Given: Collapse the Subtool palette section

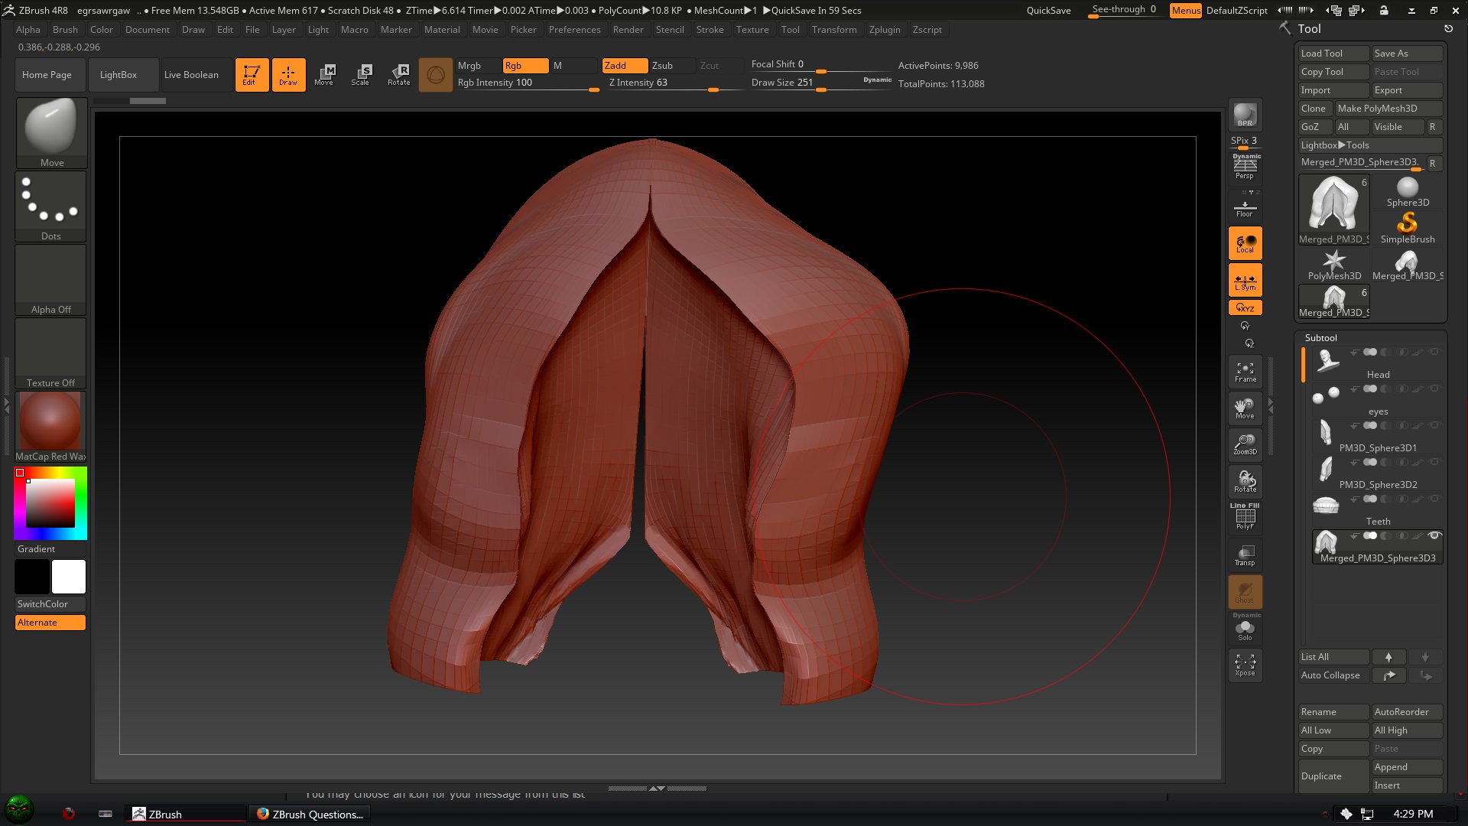Looking at the screenshot, I should [x=1320, y=337].
